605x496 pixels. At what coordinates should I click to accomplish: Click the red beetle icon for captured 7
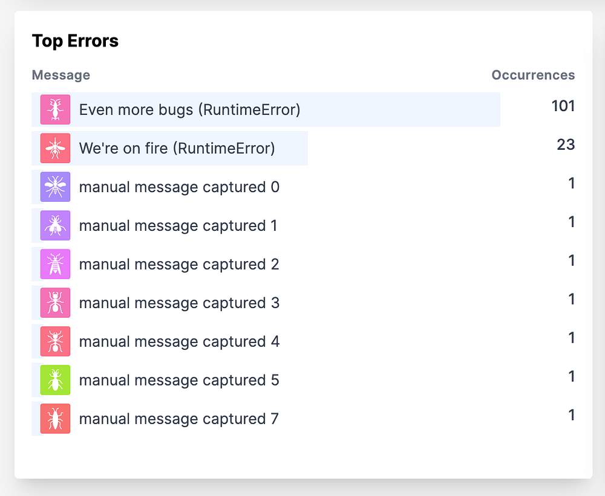pyautogui.click(x=55, y=419)
